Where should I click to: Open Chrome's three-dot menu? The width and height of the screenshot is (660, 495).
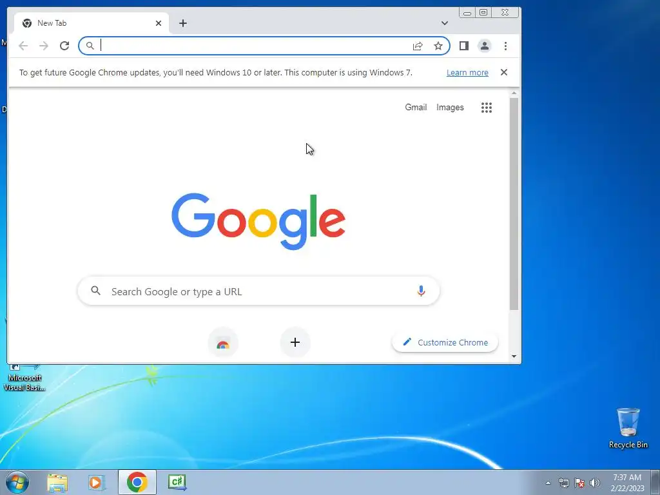click(505, 46)
